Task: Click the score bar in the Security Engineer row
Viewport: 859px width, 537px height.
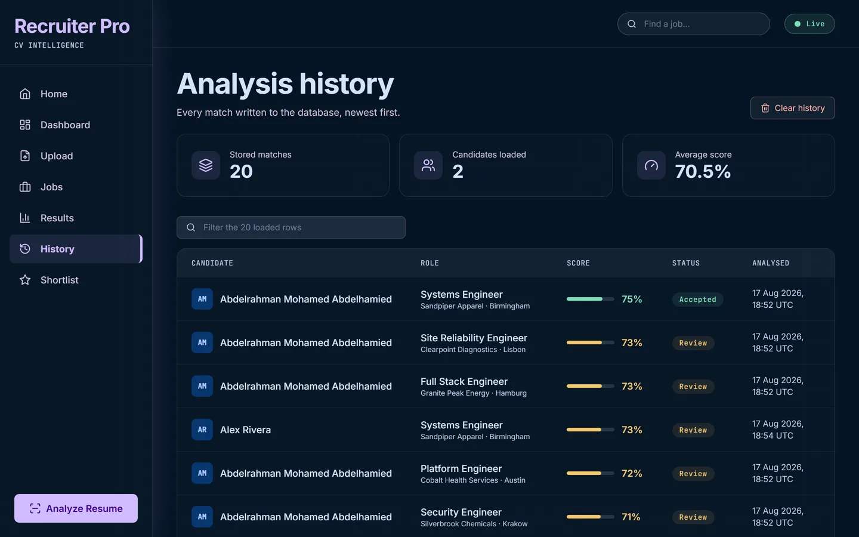Action: pos(590,517)
